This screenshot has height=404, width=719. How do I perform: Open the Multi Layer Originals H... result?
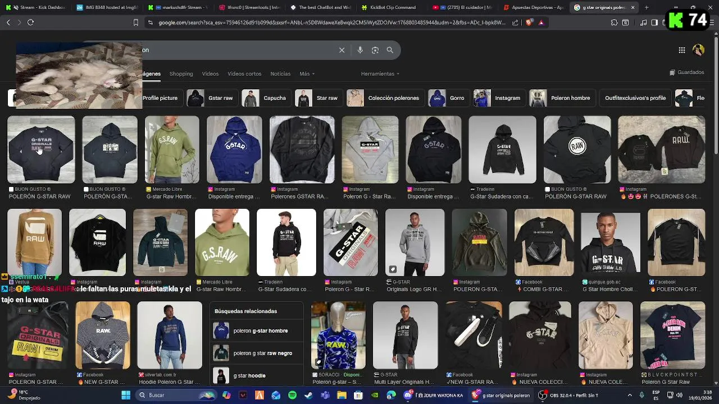click(405, 336)
